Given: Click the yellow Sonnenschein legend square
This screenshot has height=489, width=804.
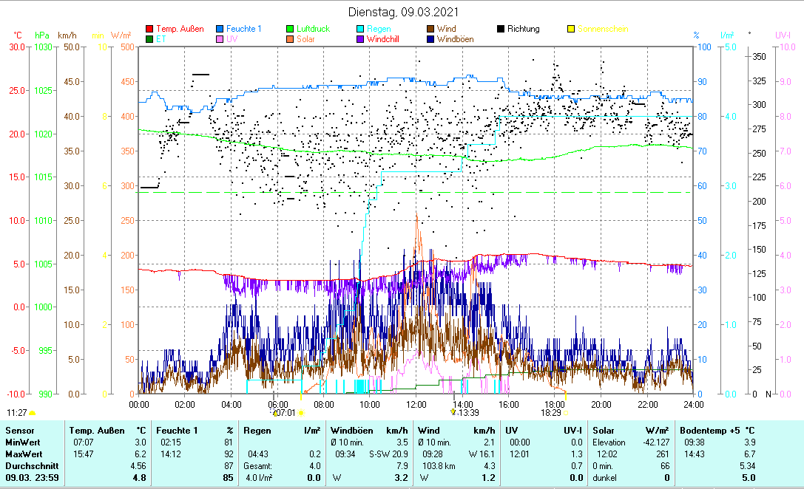Looking at the screenshot, I should click(x=570, y=30).
